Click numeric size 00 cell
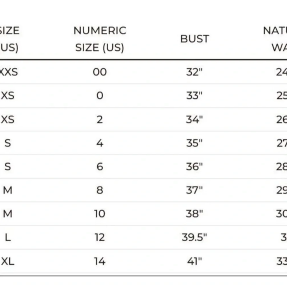 pyautogui.click(x=100, y=72)
